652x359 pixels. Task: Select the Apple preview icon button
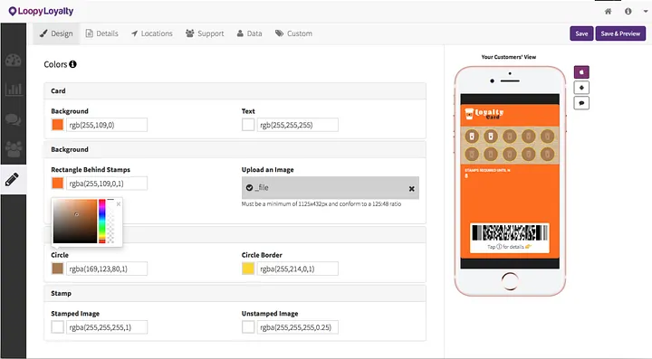point(581,72)
